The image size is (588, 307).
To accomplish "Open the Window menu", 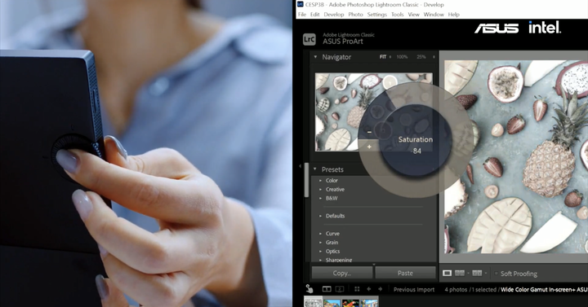I will 434,14.
